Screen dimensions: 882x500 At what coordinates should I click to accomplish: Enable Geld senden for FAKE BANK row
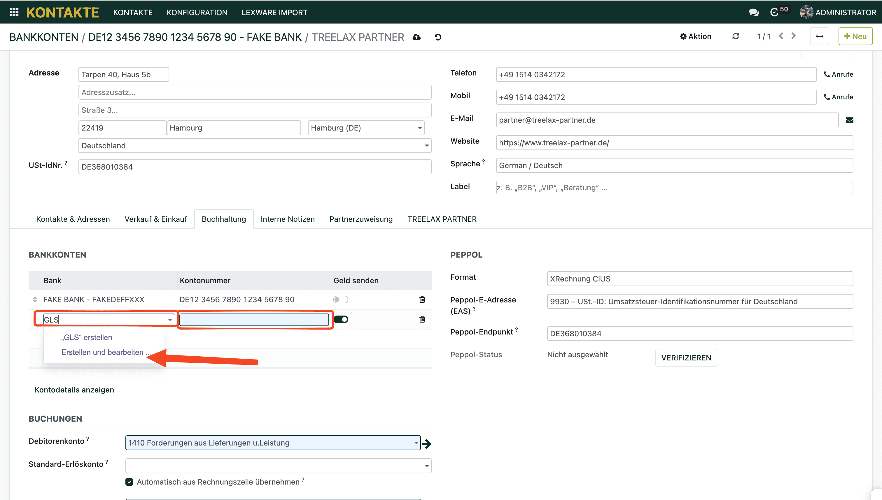(340, 300)
